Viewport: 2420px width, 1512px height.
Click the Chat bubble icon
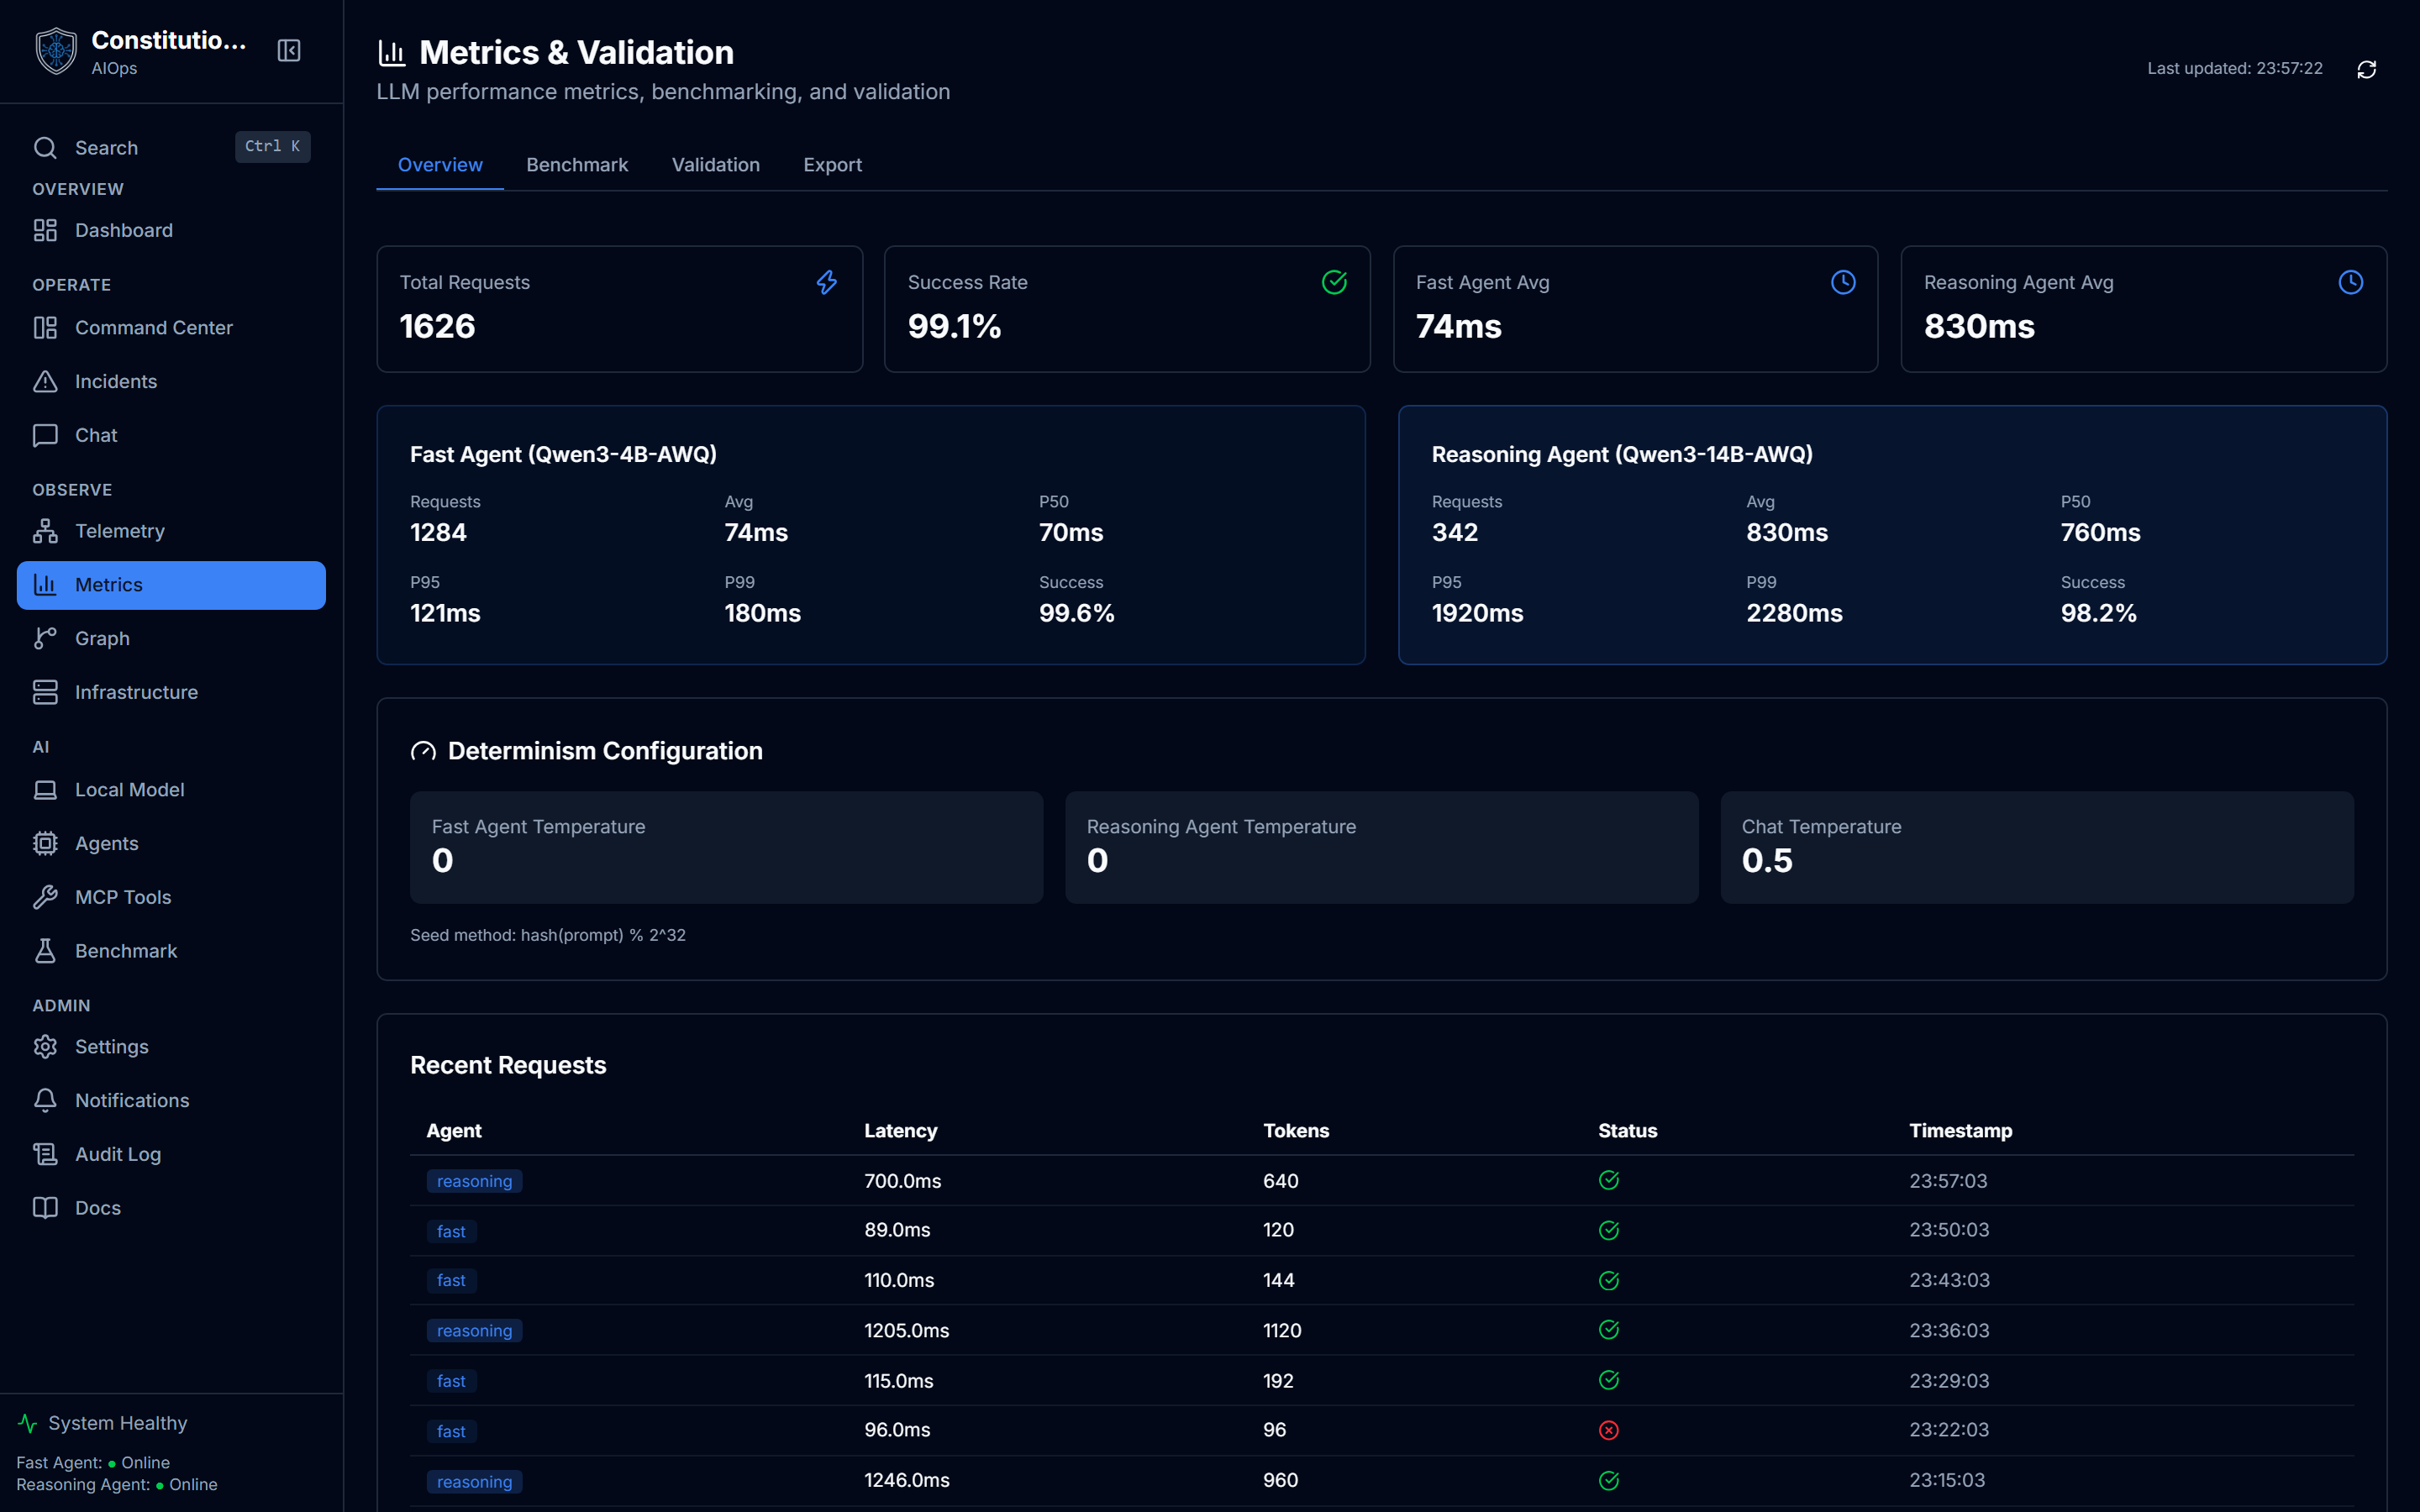45,436
